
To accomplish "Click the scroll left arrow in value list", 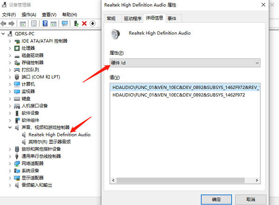I will pos(113,180).
